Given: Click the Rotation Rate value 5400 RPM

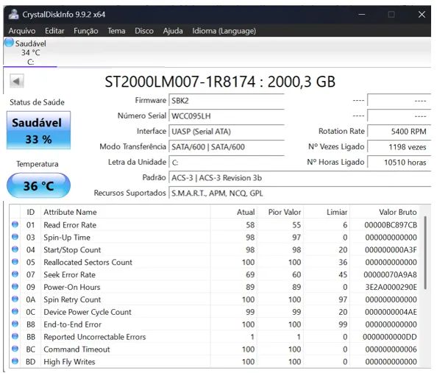Looking at the screenshot, I should coord(399,131).
